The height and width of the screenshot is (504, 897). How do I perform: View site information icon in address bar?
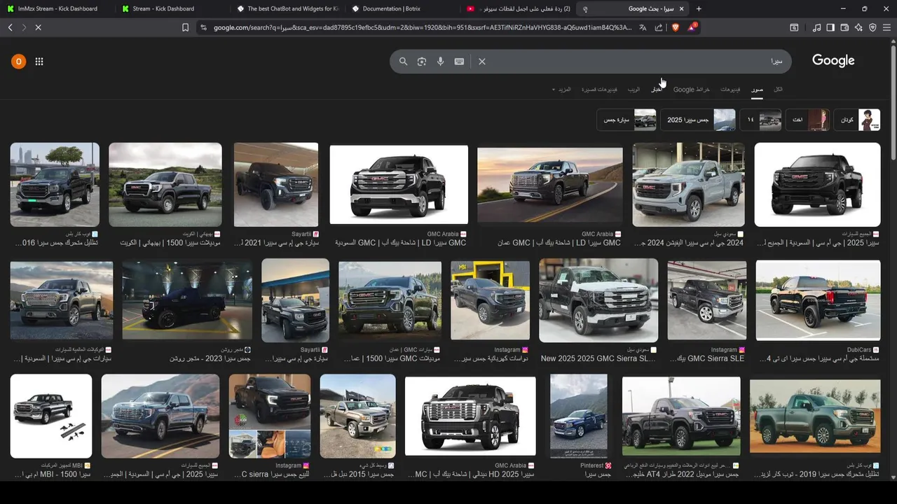203,27
